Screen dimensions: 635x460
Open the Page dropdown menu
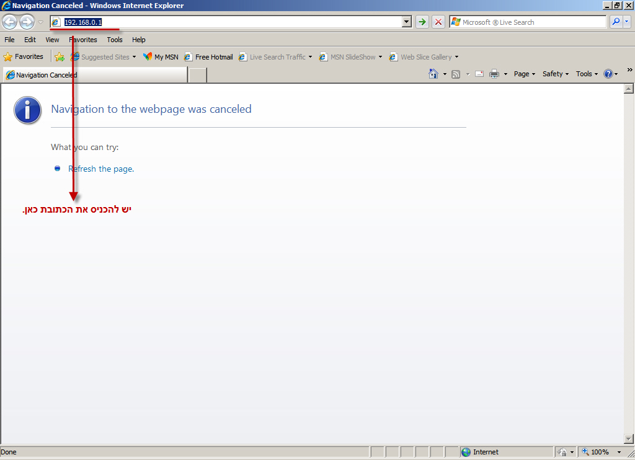(525, 74)
